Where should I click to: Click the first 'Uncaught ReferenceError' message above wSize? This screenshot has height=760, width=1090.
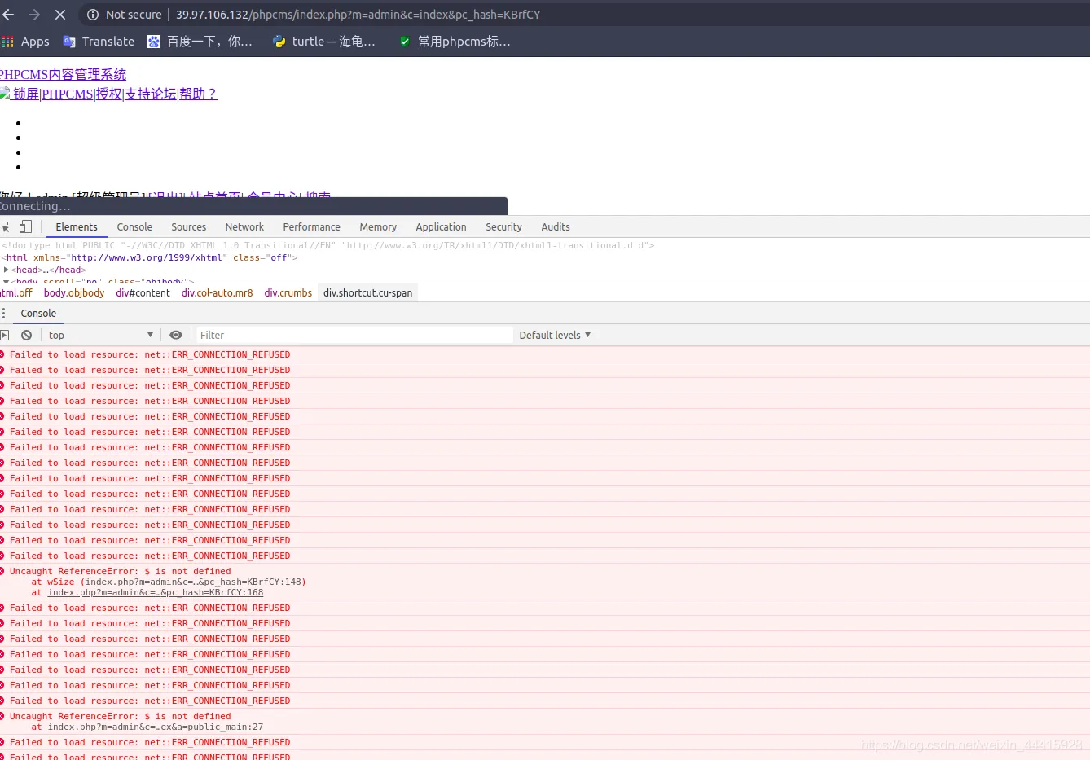121,572
